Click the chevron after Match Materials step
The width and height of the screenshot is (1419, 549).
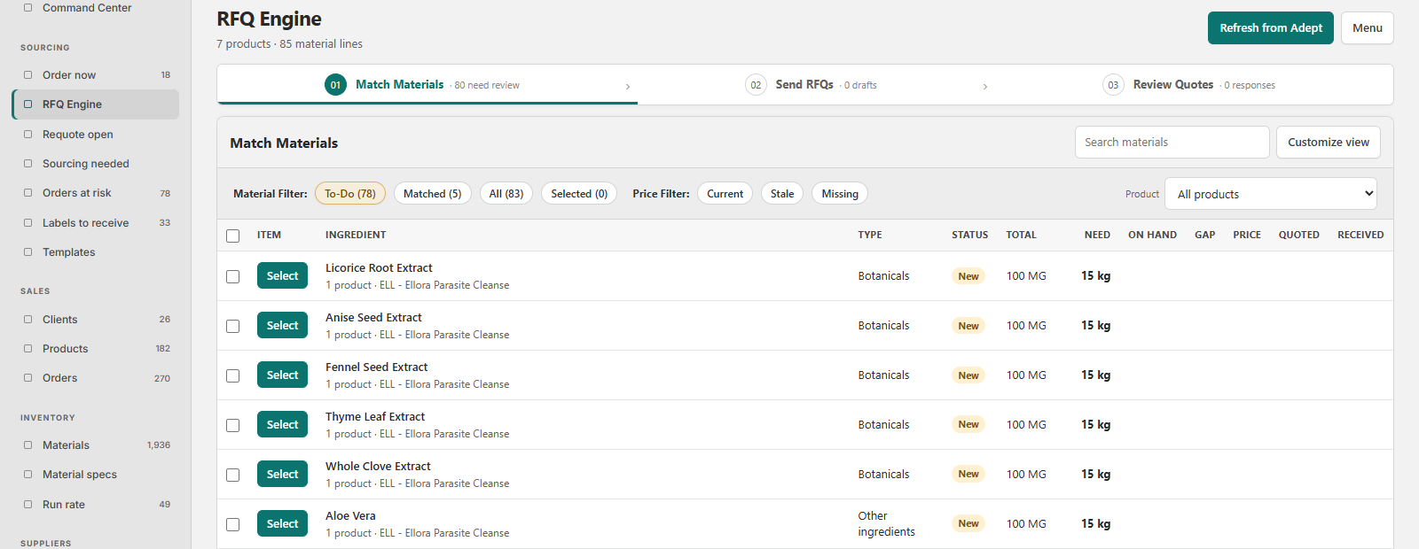point(628,86)
